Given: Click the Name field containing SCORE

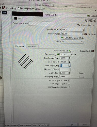Looking at the screenshot, I should tap(69, 15).
